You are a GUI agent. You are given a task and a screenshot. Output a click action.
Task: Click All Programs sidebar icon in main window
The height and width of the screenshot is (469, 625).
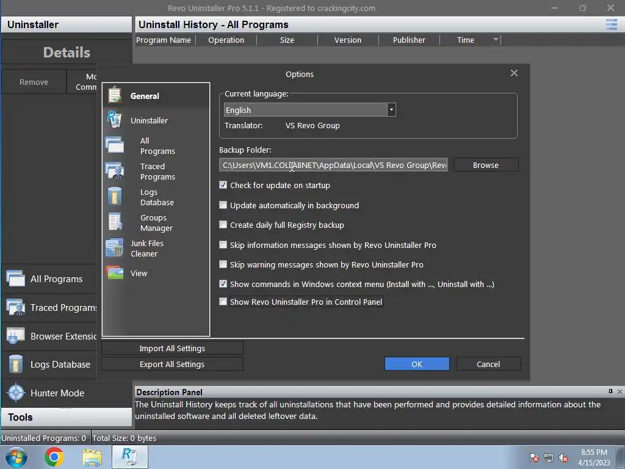click(x=15, y=278)
